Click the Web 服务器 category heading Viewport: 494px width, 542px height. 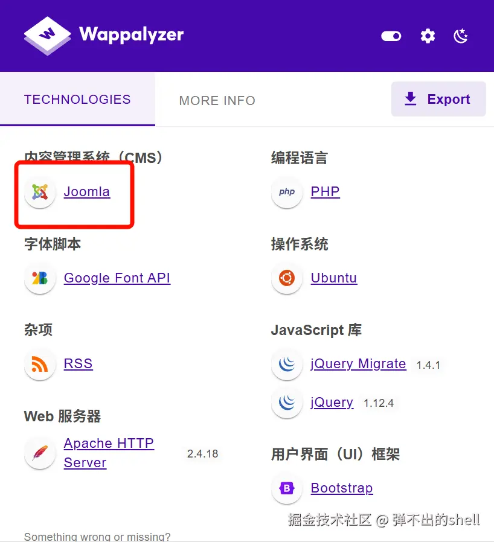pyautogui.click(x=62, y=416)
